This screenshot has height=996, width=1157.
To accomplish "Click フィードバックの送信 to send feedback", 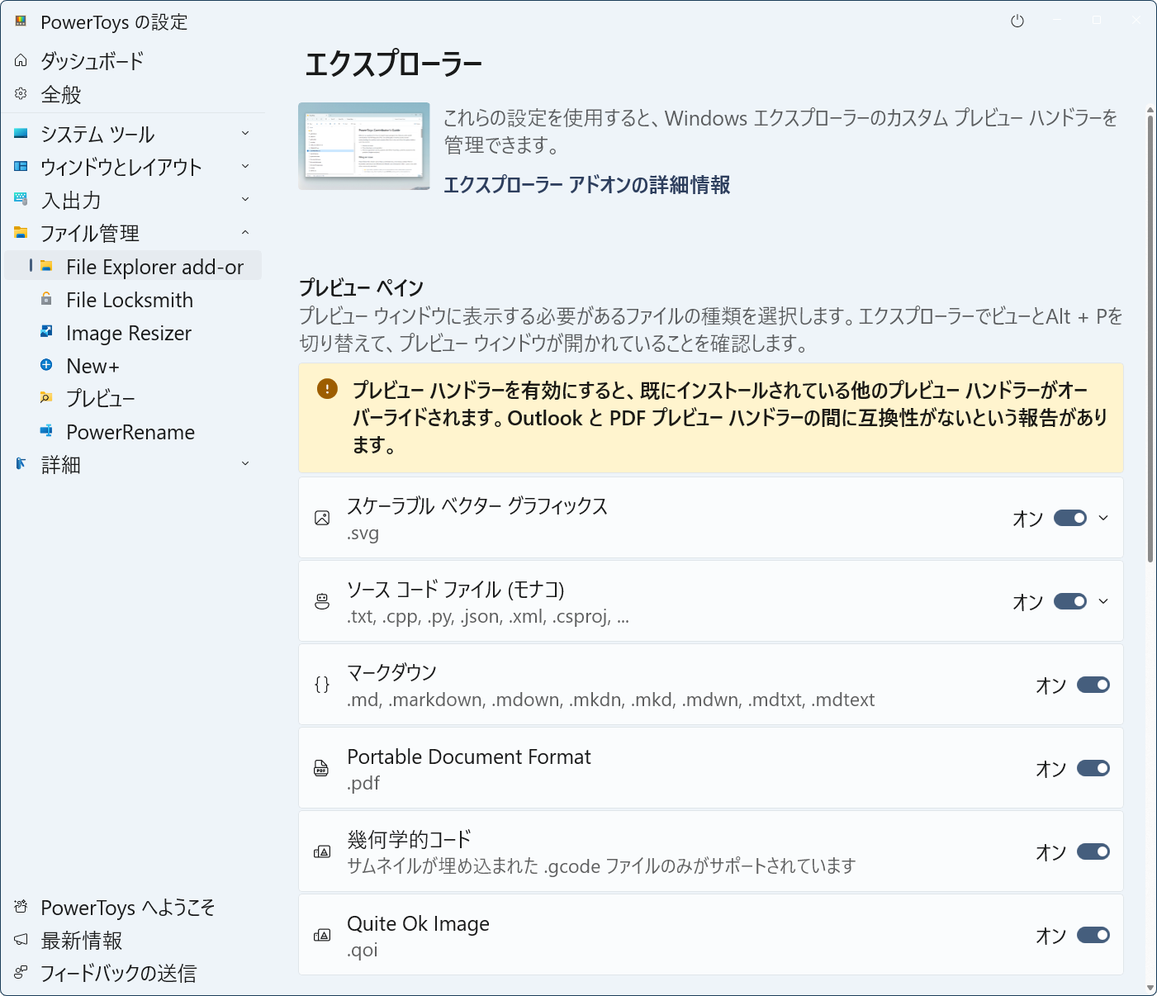I will click(x=133, y=973).
